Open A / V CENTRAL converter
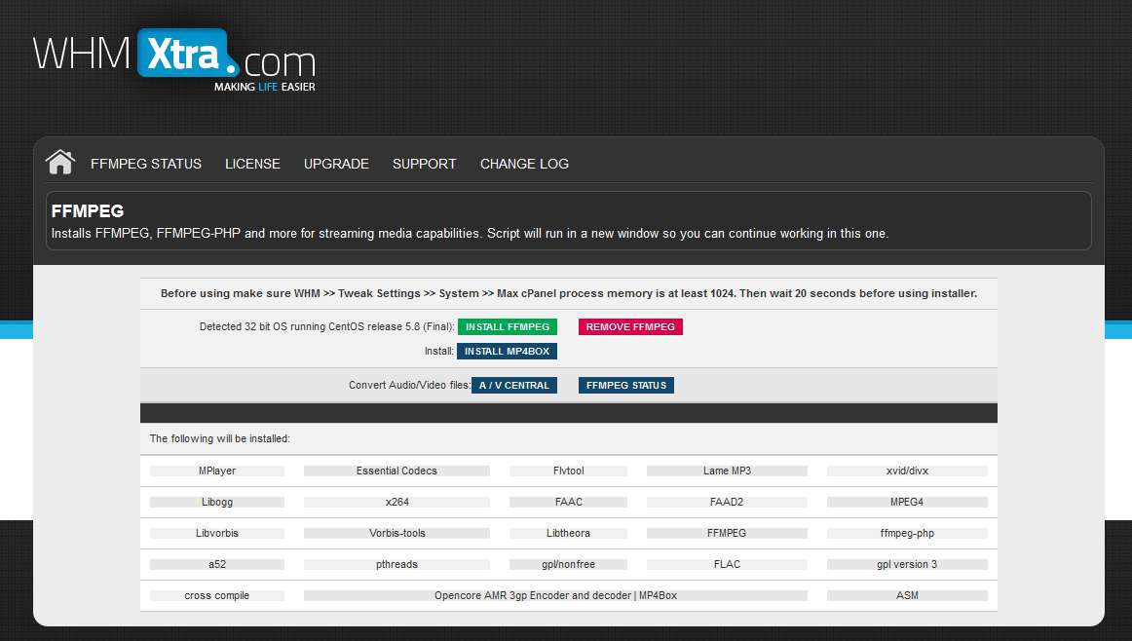1132x641 pixels. pos(514,386)
